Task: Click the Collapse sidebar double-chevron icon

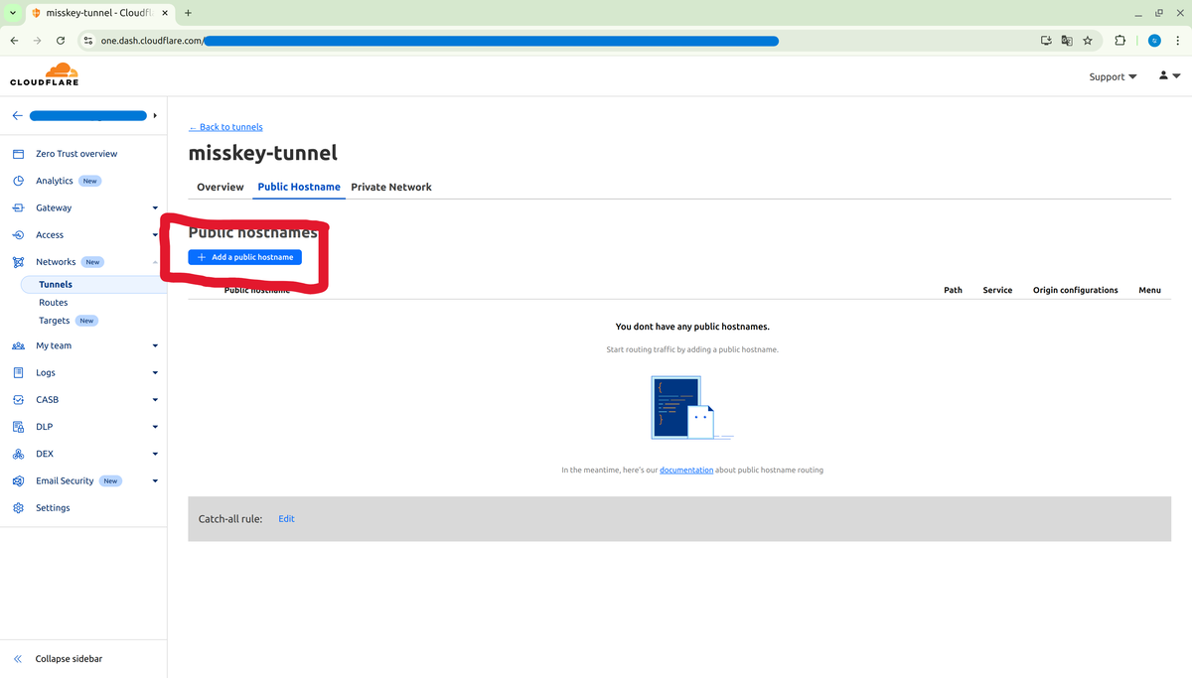Action: click(x=18, y=659)
